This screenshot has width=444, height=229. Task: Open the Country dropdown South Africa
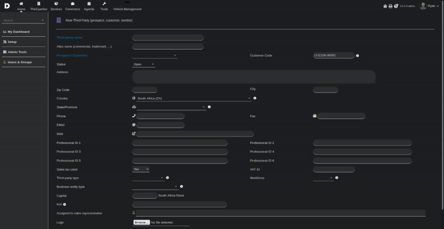193,99
